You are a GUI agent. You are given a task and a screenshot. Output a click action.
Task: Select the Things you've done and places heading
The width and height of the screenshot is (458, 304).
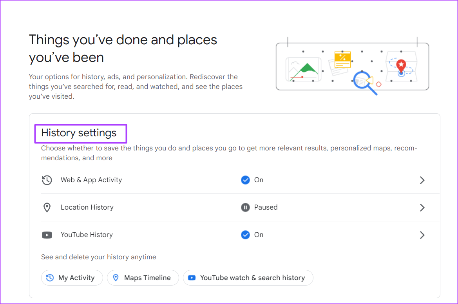(123, 48)
